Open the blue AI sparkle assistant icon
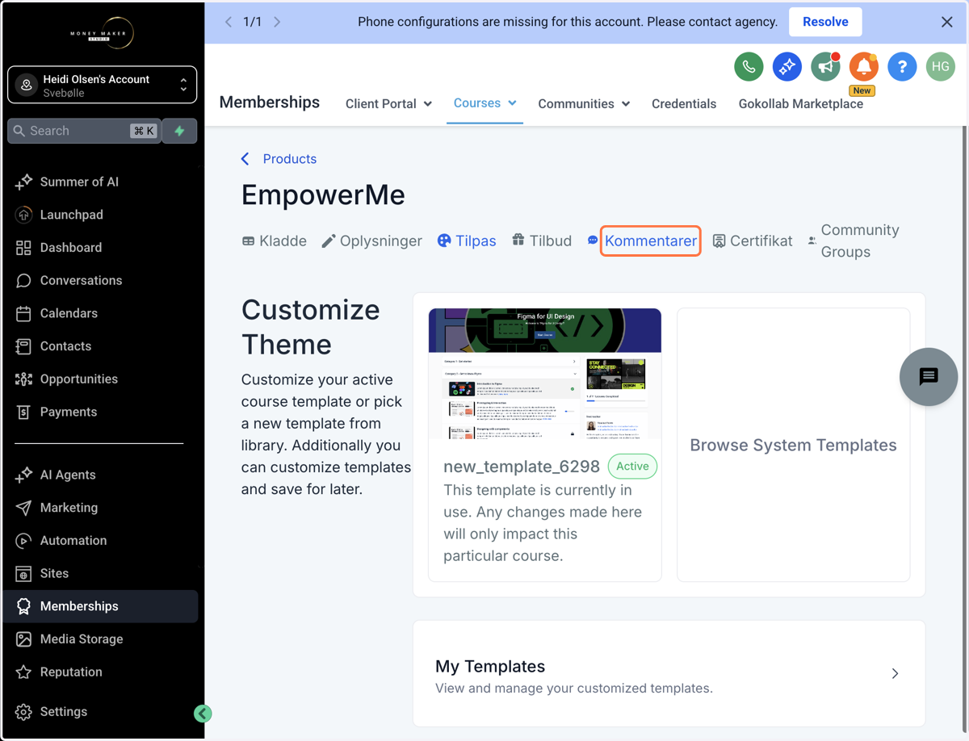This screenshot has height=741, width=969. click(x=787, y=66)
